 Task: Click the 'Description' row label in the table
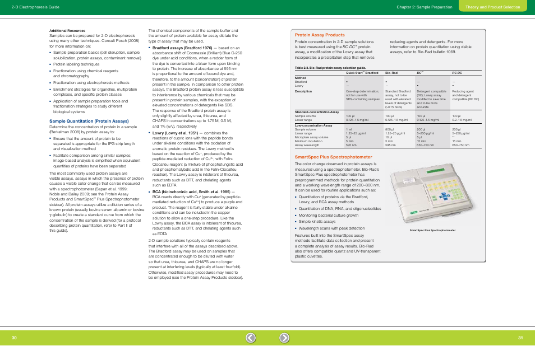tap(303, 91)
